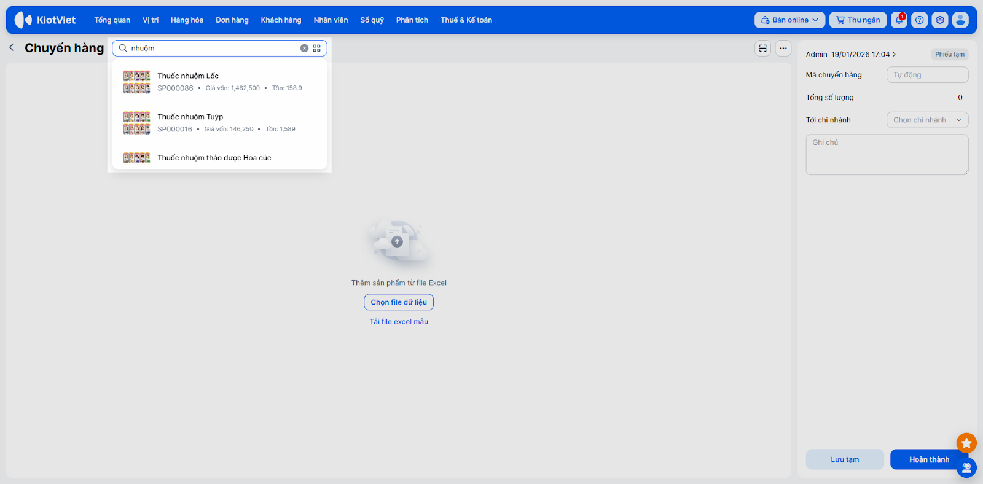Click the SP000086 product code
The height and width of the screenshot is (484, 983).
pos(175,88)
